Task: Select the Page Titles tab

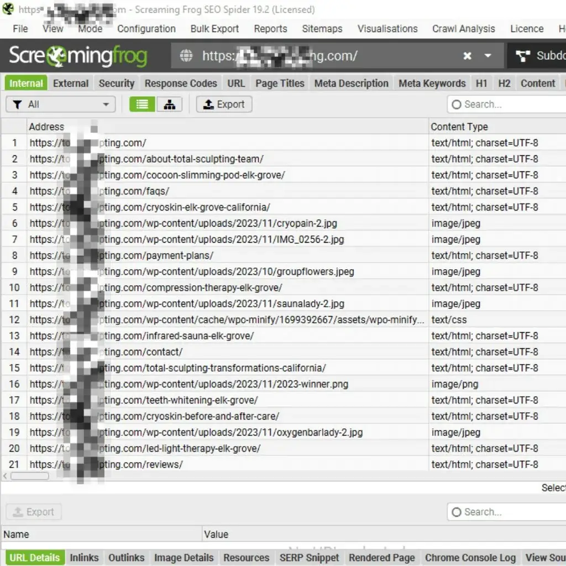Action: [280, 83]
